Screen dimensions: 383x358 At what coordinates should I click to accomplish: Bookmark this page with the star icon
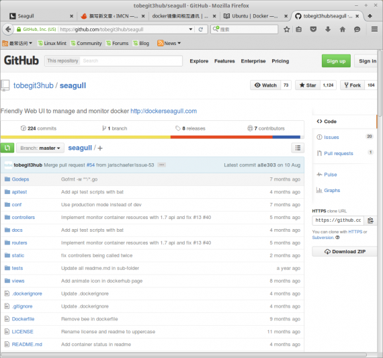point(286,30)
